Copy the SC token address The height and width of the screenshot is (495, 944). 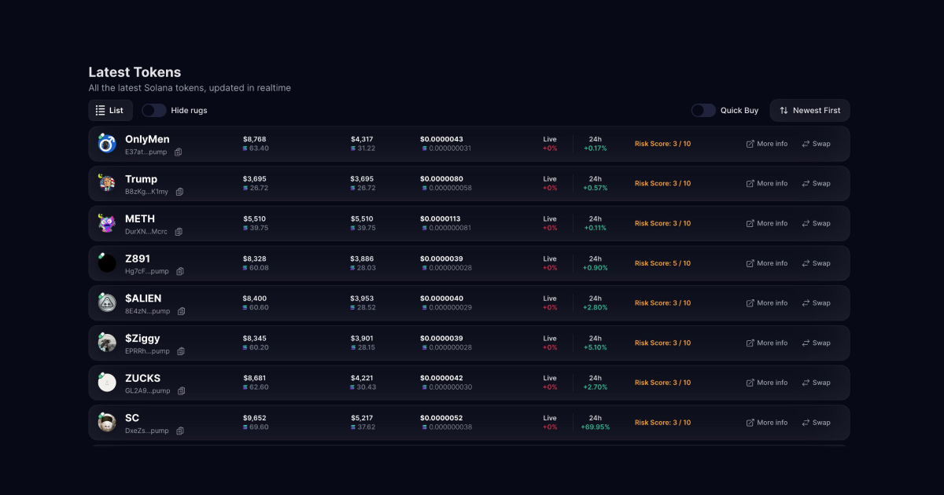pyautogui.click(x=180, y=431)
